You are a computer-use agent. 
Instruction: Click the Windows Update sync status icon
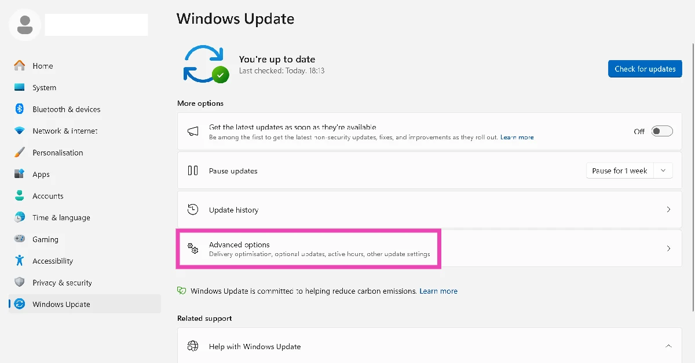point(206,64)
